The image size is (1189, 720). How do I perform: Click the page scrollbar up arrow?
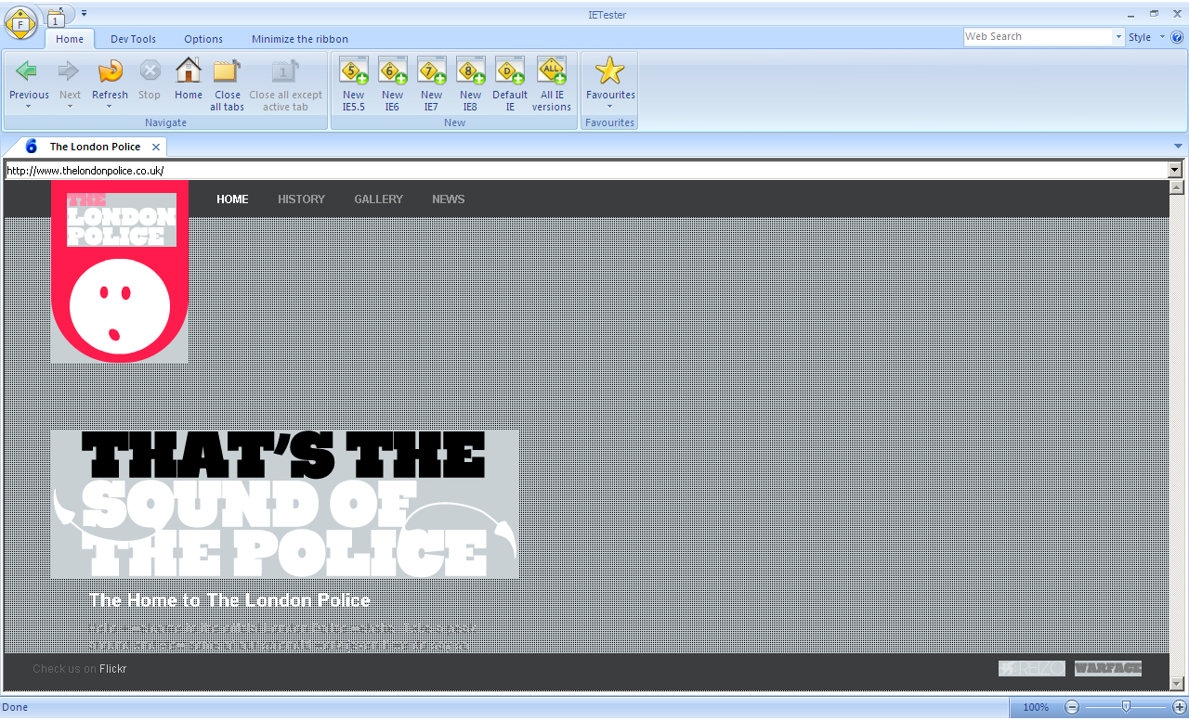[x=1177, y=186]
